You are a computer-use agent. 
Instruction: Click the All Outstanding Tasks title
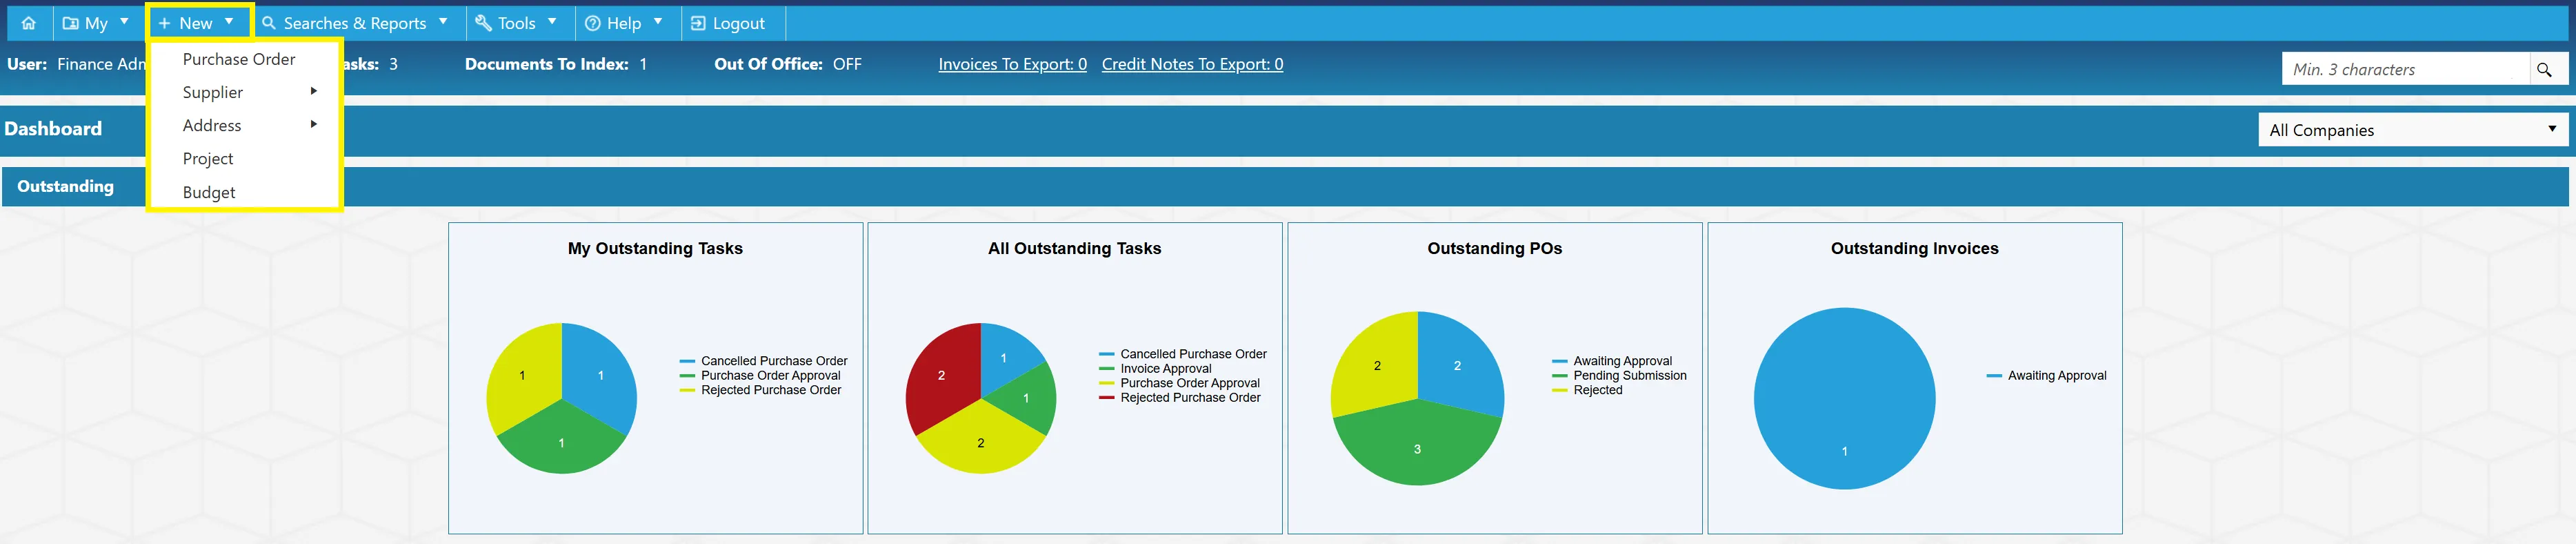[x=1074, y=249]
